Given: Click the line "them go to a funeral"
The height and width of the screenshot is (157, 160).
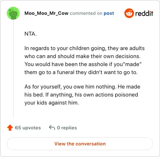Looking at the screenshot, I should 81,72.
